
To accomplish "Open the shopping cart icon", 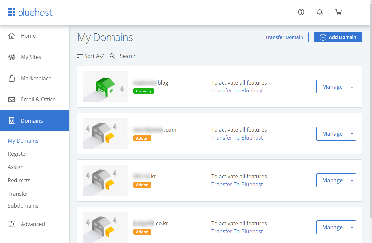I will [x=338, y=12].
